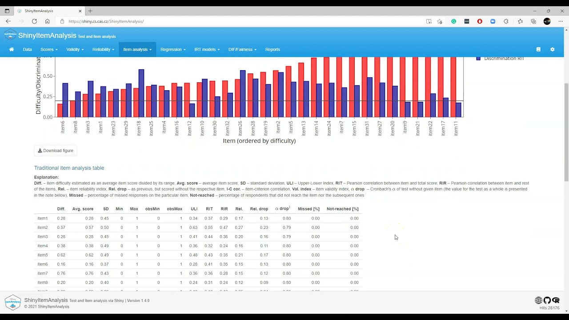Open the settings gear in the navbar
569x320 pixels.
pyautogui.click(x=553, y=49)
